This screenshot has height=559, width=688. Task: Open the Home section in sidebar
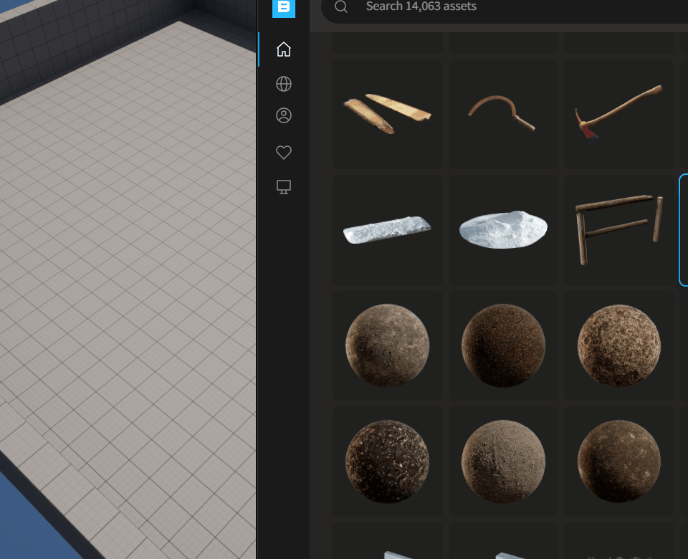pos(284,49)
